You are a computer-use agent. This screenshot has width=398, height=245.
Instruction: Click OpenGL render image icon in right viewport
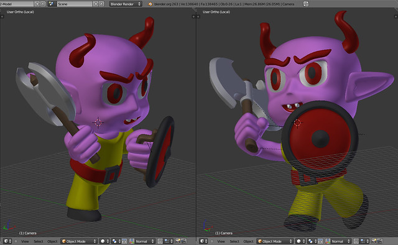[x=374, y=241]
